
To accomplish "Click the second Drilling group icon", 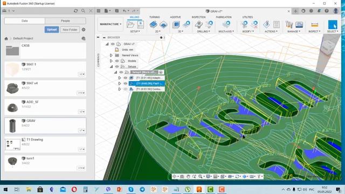I will pyautogui.click(x=209, y=24).
